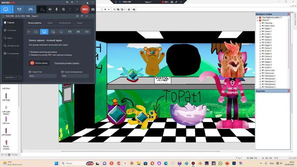
Task: Click the pin icon on top recording bar
Action: click(x=120, y=2)
